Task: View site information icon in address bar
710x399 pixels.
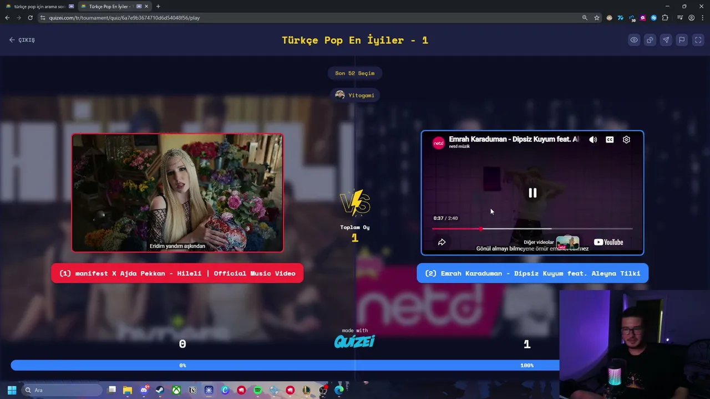Action: click(x=43, y=18)
